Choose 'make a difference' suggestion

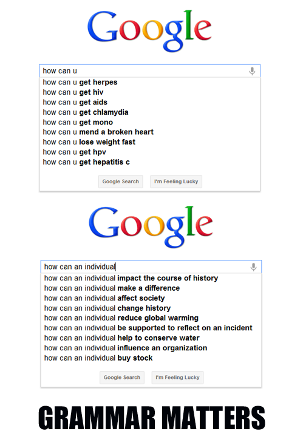coord(151,288)
